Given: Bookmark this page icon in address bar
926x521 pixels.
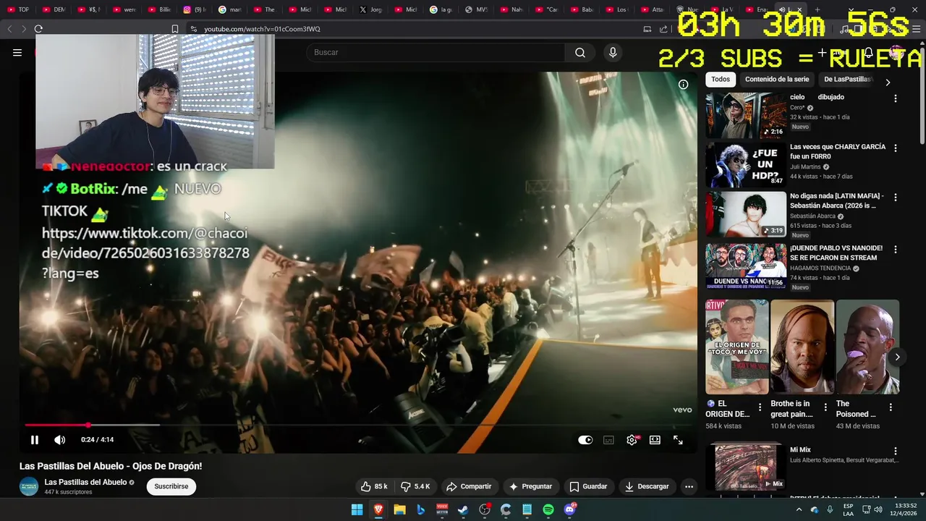Looking at the screenshot, I should (x=174, y=29).
